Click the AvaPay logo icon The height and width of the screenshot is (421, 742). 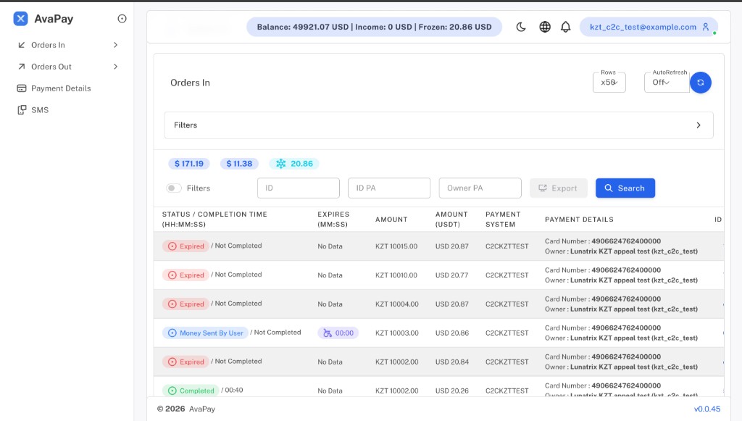click(x=20, y=18)
